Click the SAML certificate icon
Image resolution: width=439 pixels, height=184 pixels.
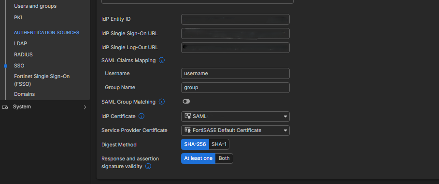click(x=187, y=116)
